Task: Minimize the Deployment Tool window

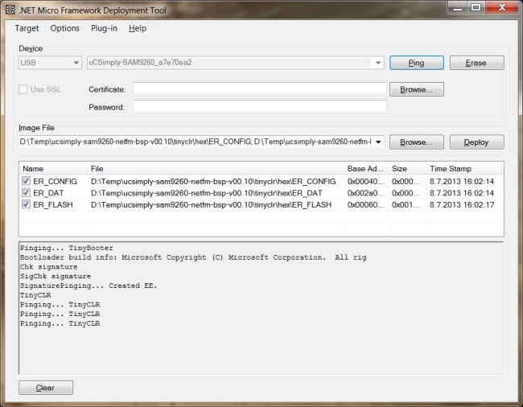Action: 458,7
